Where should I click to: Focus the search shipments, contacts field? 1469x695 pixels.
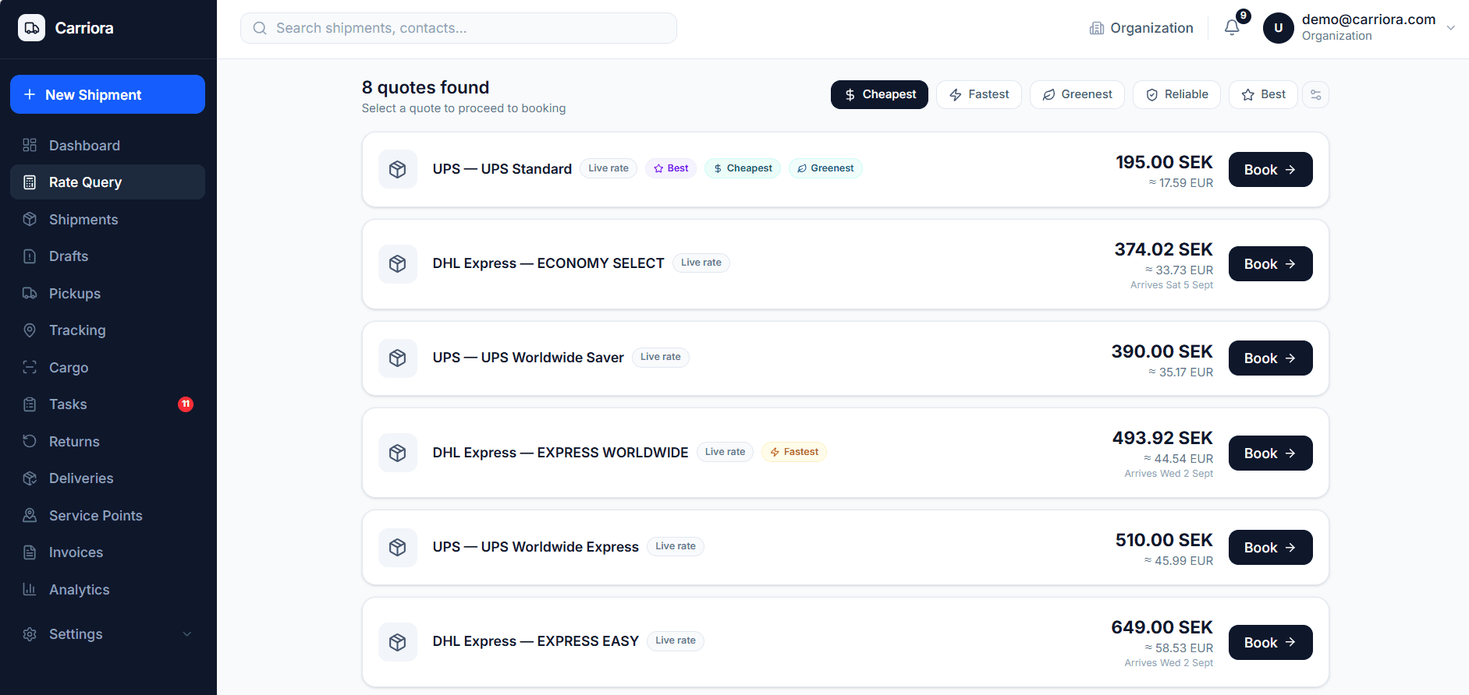coord(459,28)
